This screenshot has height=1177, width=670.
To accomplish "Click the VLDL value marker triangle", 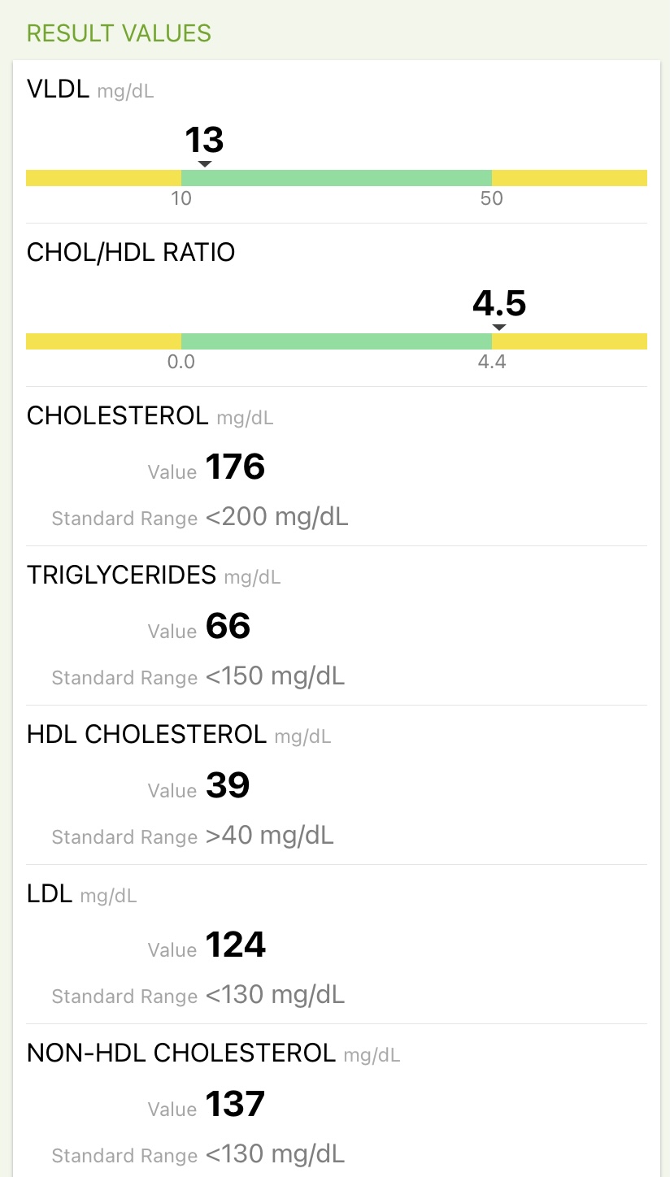I will pos(205,164).
